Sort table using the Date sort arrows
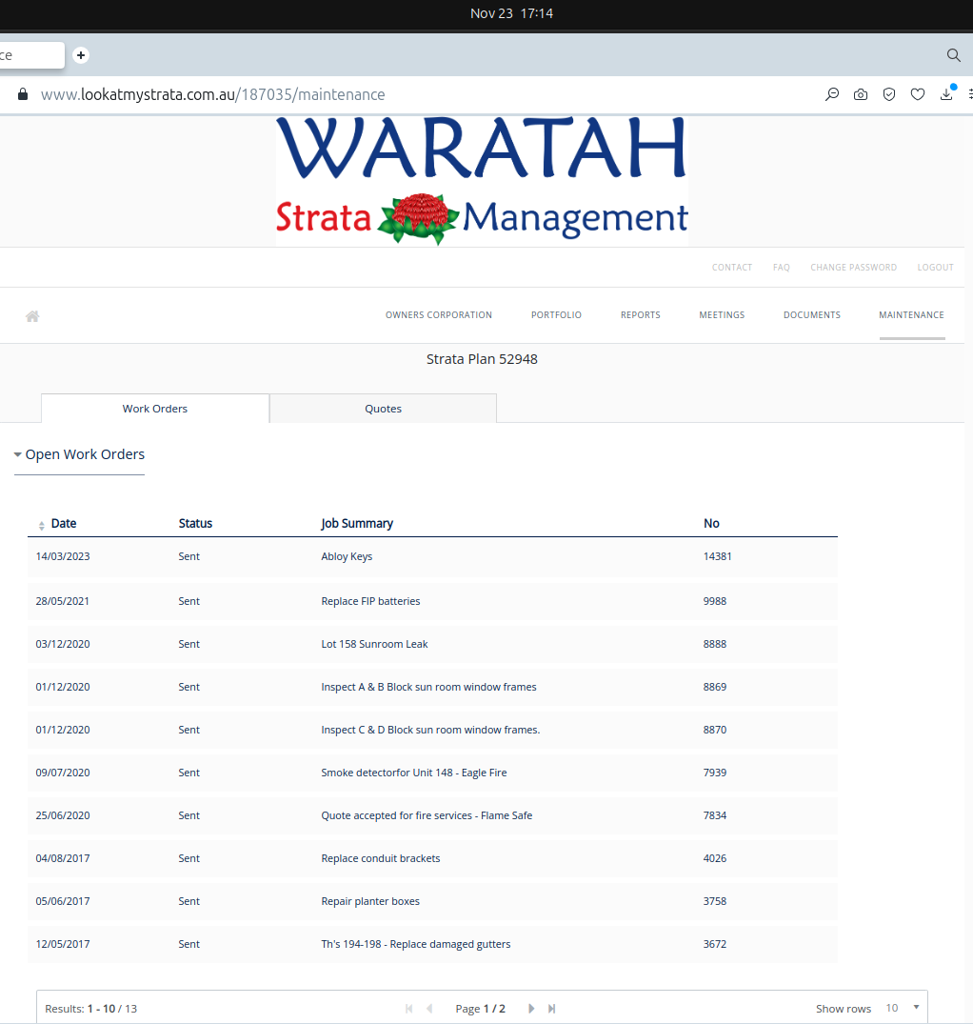Viewport: 973px width, 1024px height. [x=42, y=525]
